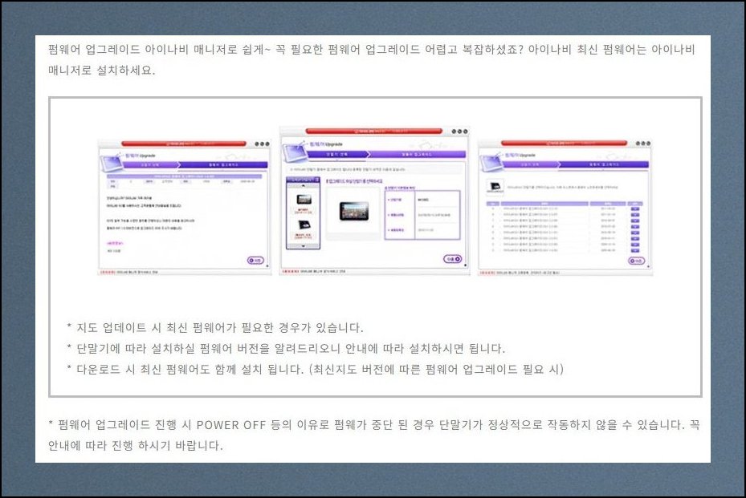
Task: Click device list down arrow in middle screenshot
Action: pos(303,246)
